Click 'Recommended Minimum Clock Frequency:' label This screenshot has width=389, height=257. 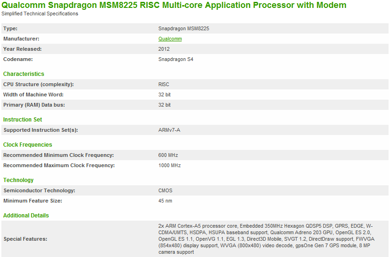tap(59, 155)
